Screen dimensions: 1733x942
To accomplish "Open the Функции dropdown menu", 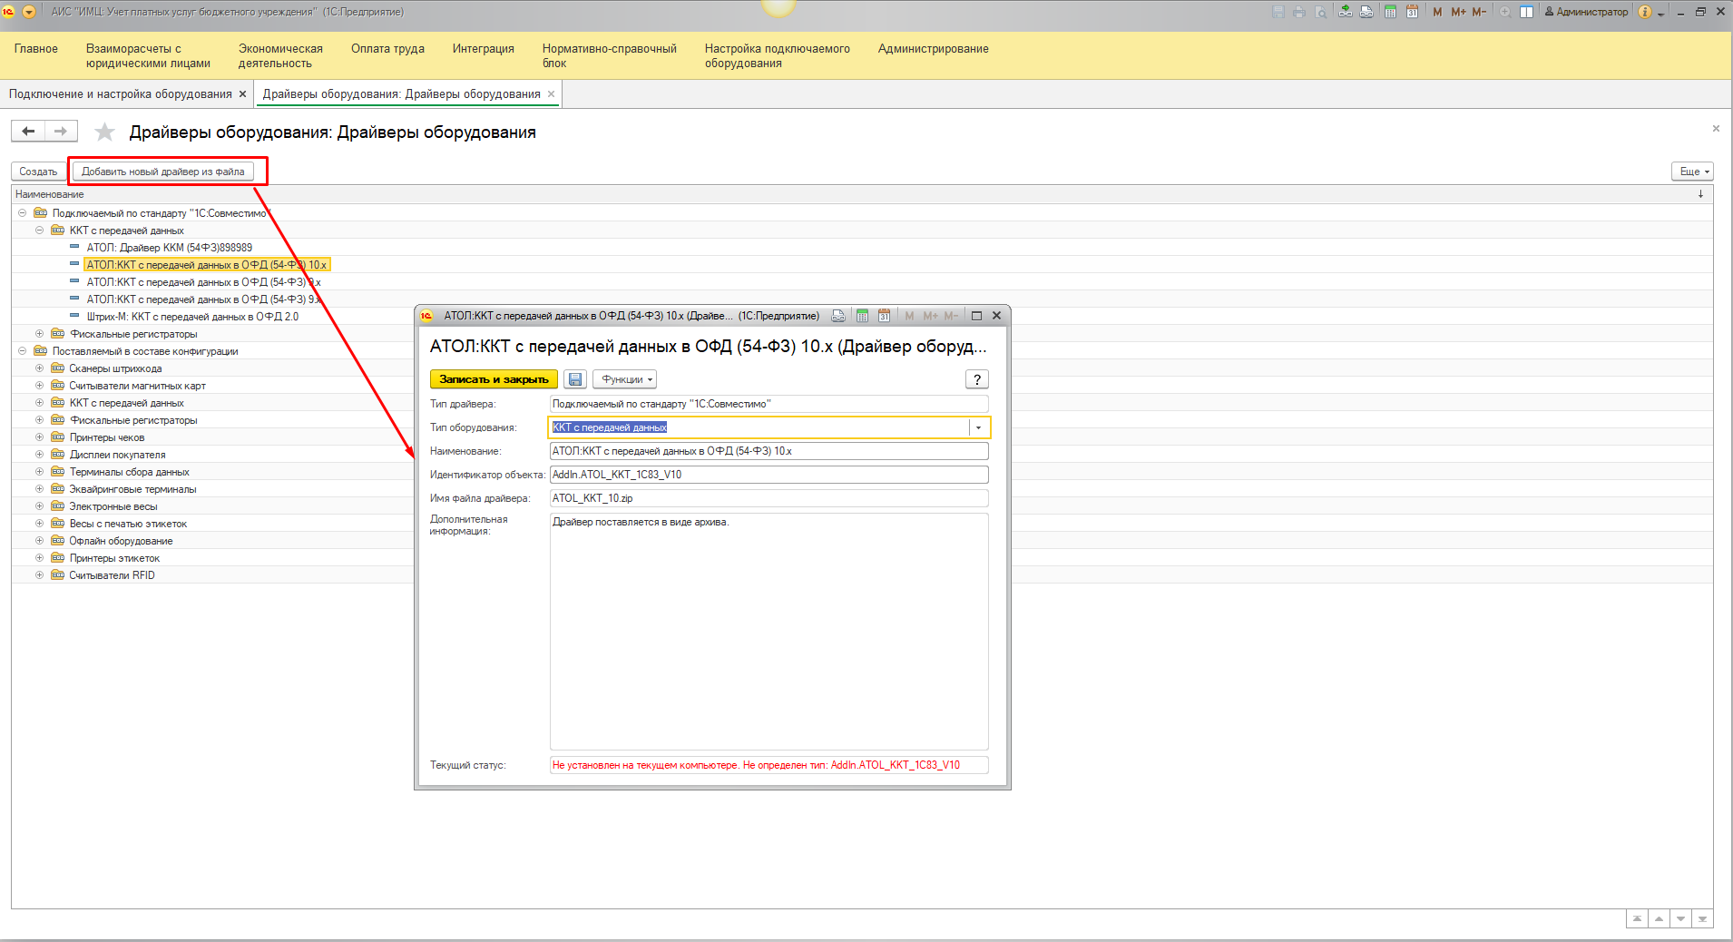I will pyautogui.click(x=624, y=379).
